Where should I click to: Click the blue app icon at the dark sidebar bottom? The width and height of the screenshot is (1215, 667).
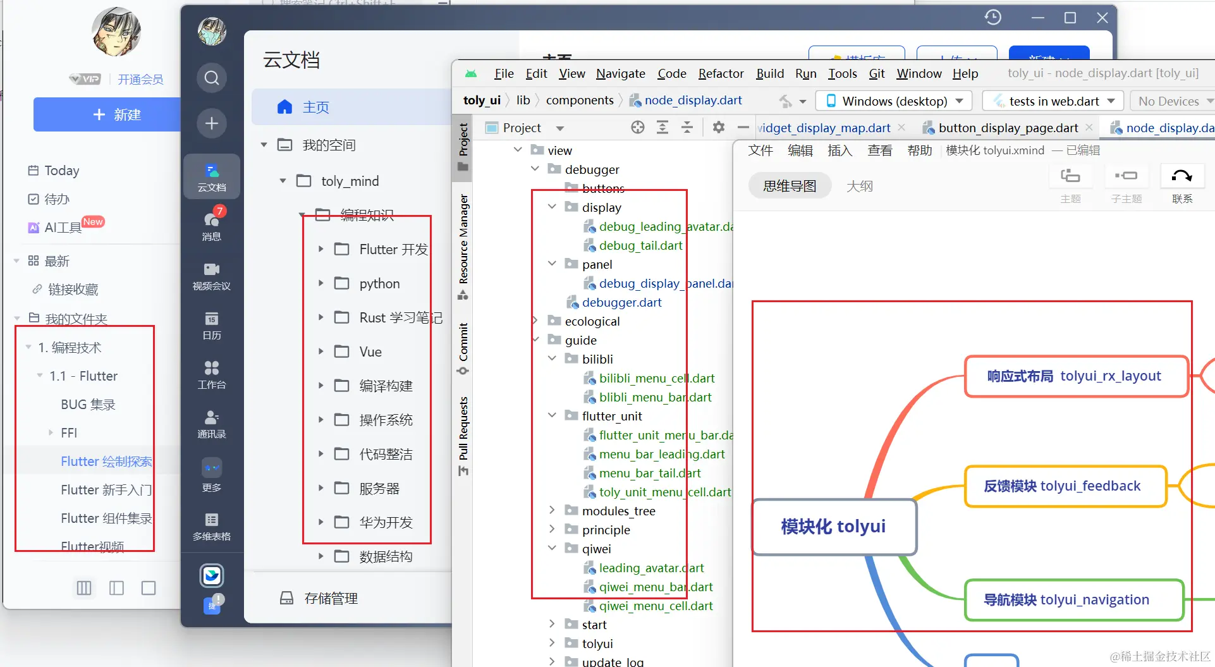tap(212, 576)
